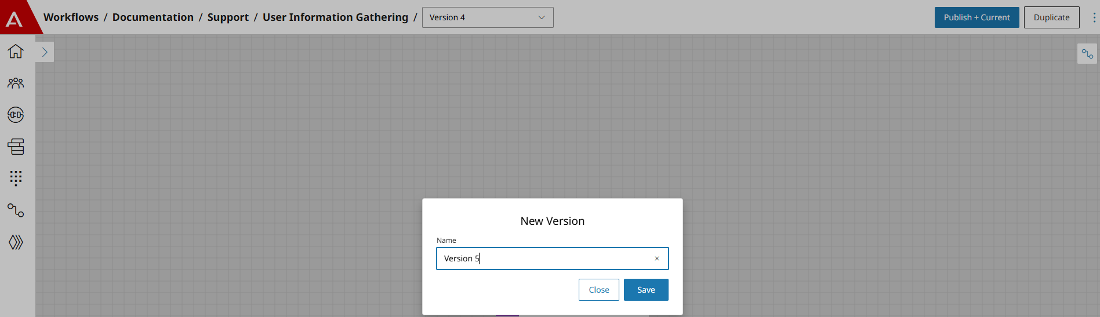Screen dimensions: 1100x317
Task: Save the new version
Action: tap(646, 290)
